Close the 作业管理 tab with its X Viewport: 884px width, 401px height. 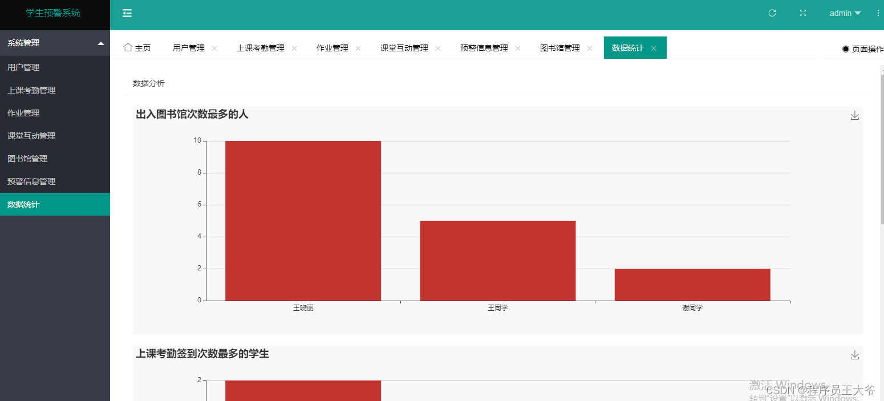point(358,48)
